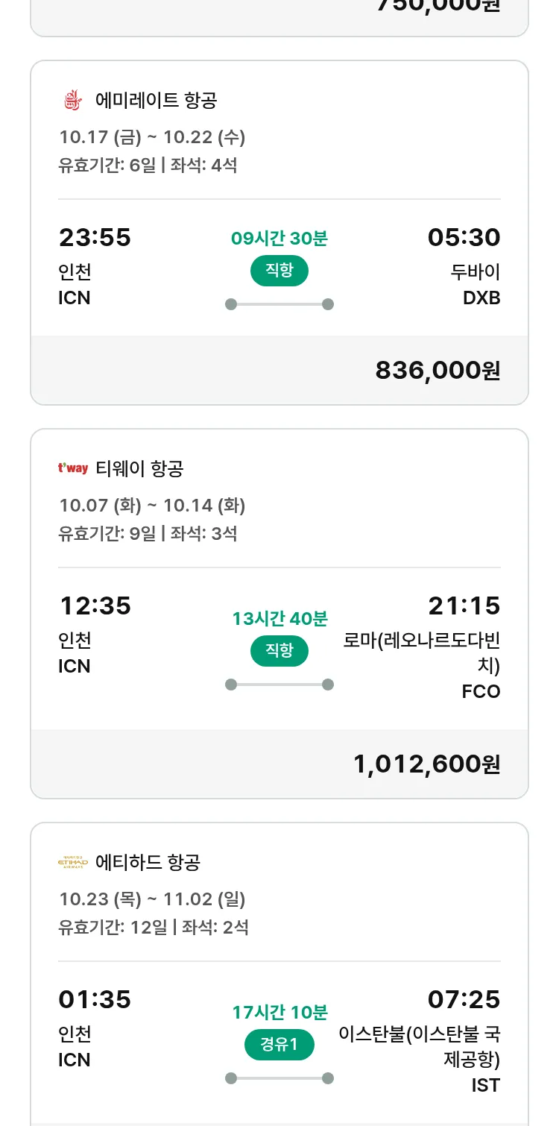The height and width of the screenshot is (1126, 559).
Task: Click the 05:30 Dubai arrival time
Action: (464, 238)
